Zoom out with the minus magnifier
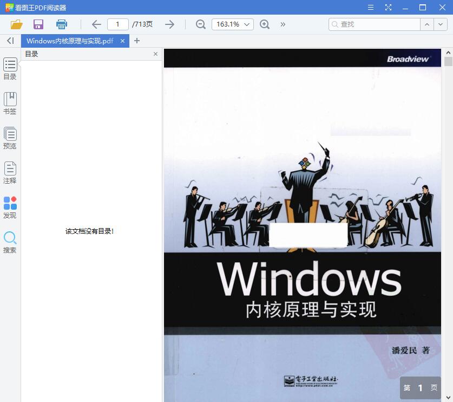 (200, 24)
